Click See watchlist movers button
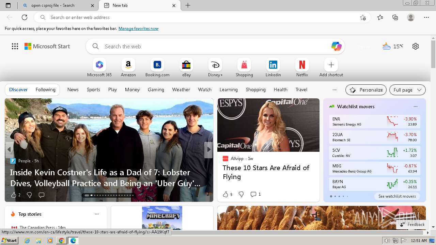436x245 pixels. [397, 196]
